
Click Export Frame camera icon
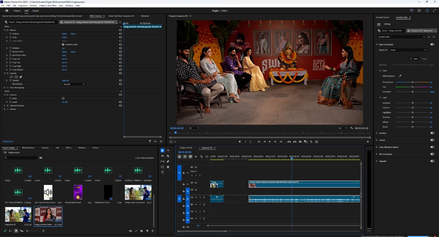point(300,142)
